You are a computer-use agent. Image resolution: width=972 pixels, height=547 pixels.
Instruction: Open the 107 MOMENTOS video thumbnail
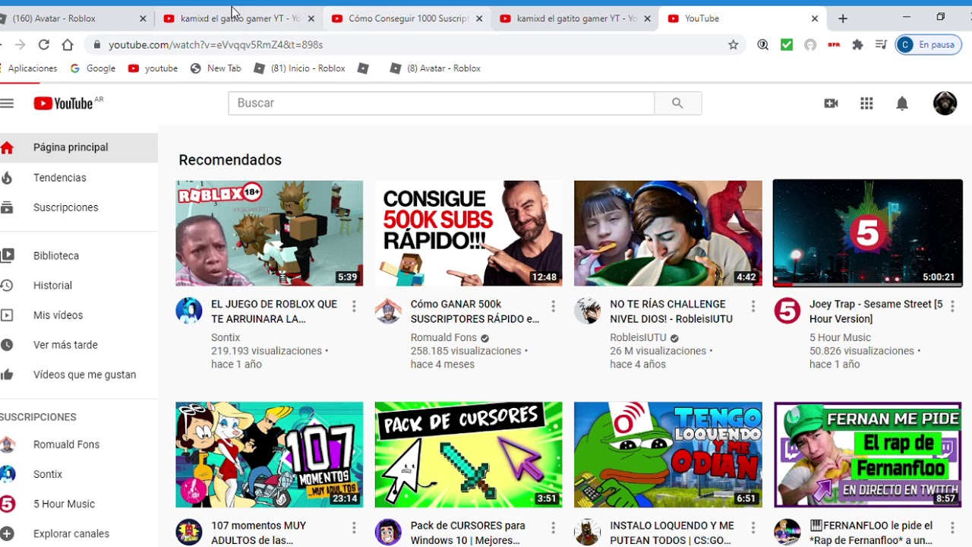(x=270, y=454)
